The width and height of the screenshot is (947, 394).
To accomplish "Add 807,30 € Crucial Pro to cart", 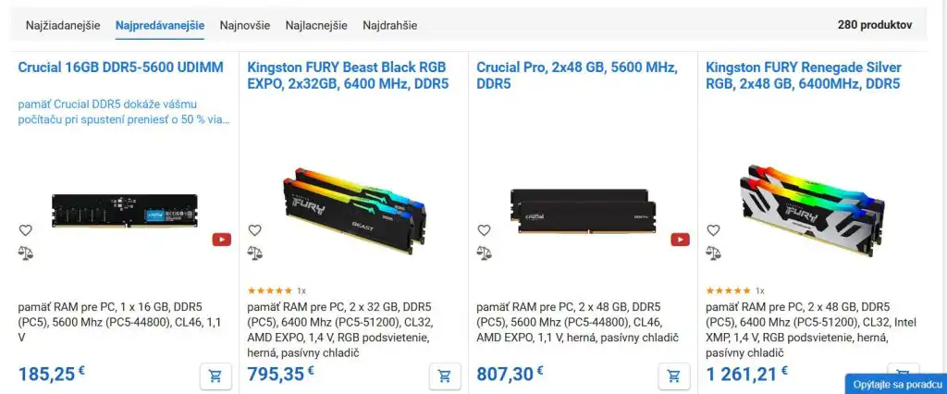I will click(x=674, y=376).
